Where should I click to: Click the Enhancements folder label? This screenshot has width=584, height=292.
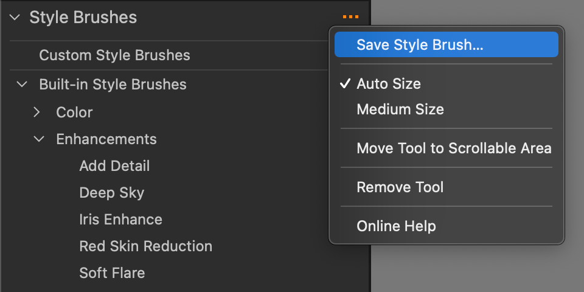(106, 139)
